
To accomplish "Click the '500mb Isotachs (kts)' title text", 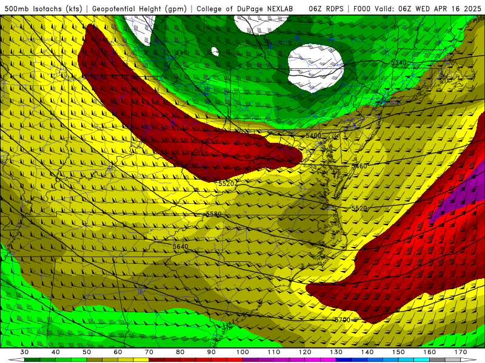I will [x=43, y=8].
